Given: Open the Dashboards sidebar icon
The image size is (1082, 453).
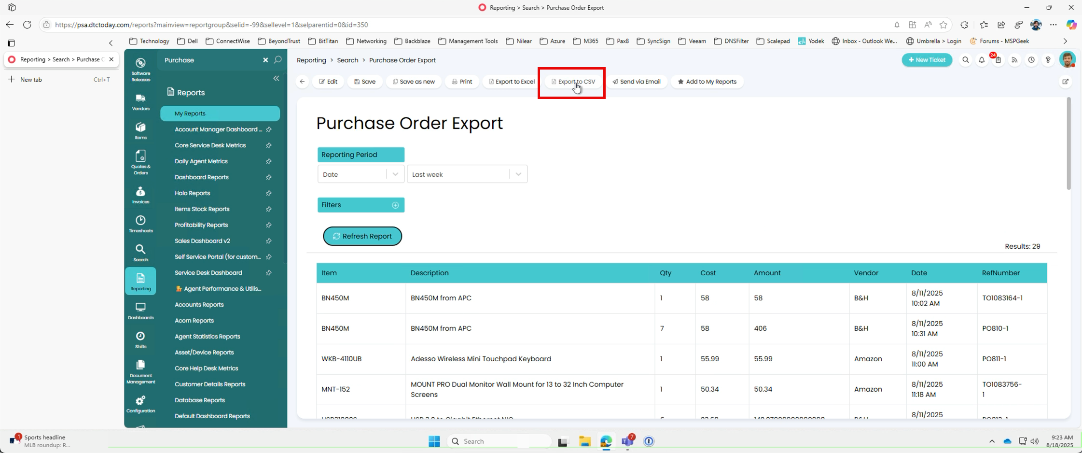Looking at the screenshot, I should click(140, 311).
